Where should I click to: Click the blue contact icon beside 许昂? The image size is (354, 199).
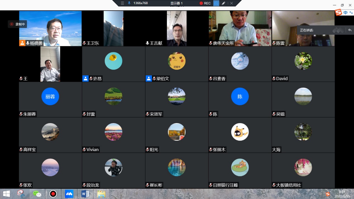[x=85, y=79]
